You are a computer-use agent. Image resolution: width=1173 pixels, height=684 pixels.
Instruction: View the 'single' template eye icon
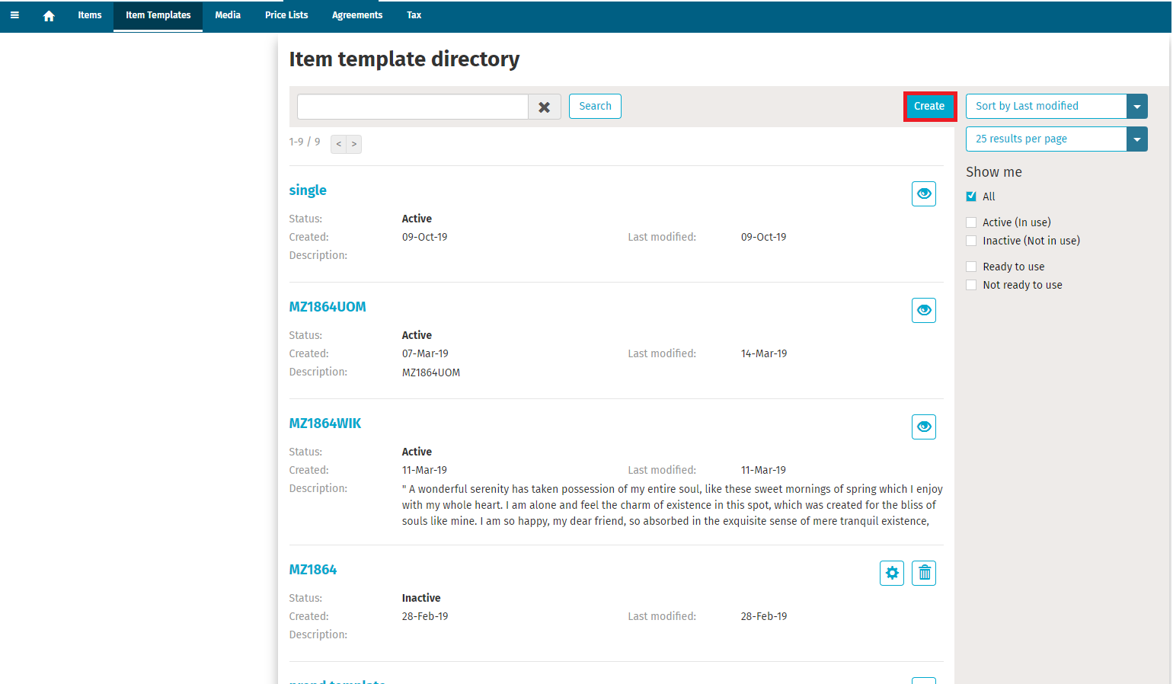[x=923, y=194]
